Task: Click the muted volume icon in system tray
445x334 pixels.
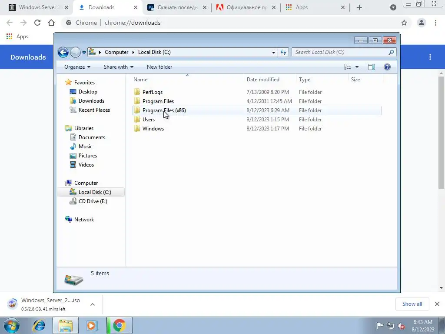Action: [x=401, y=326]
